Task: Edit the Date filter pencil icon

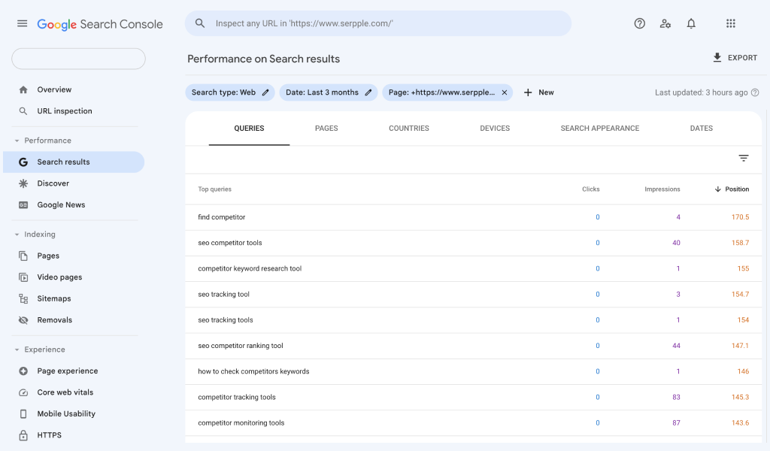Action: point(368,92)
